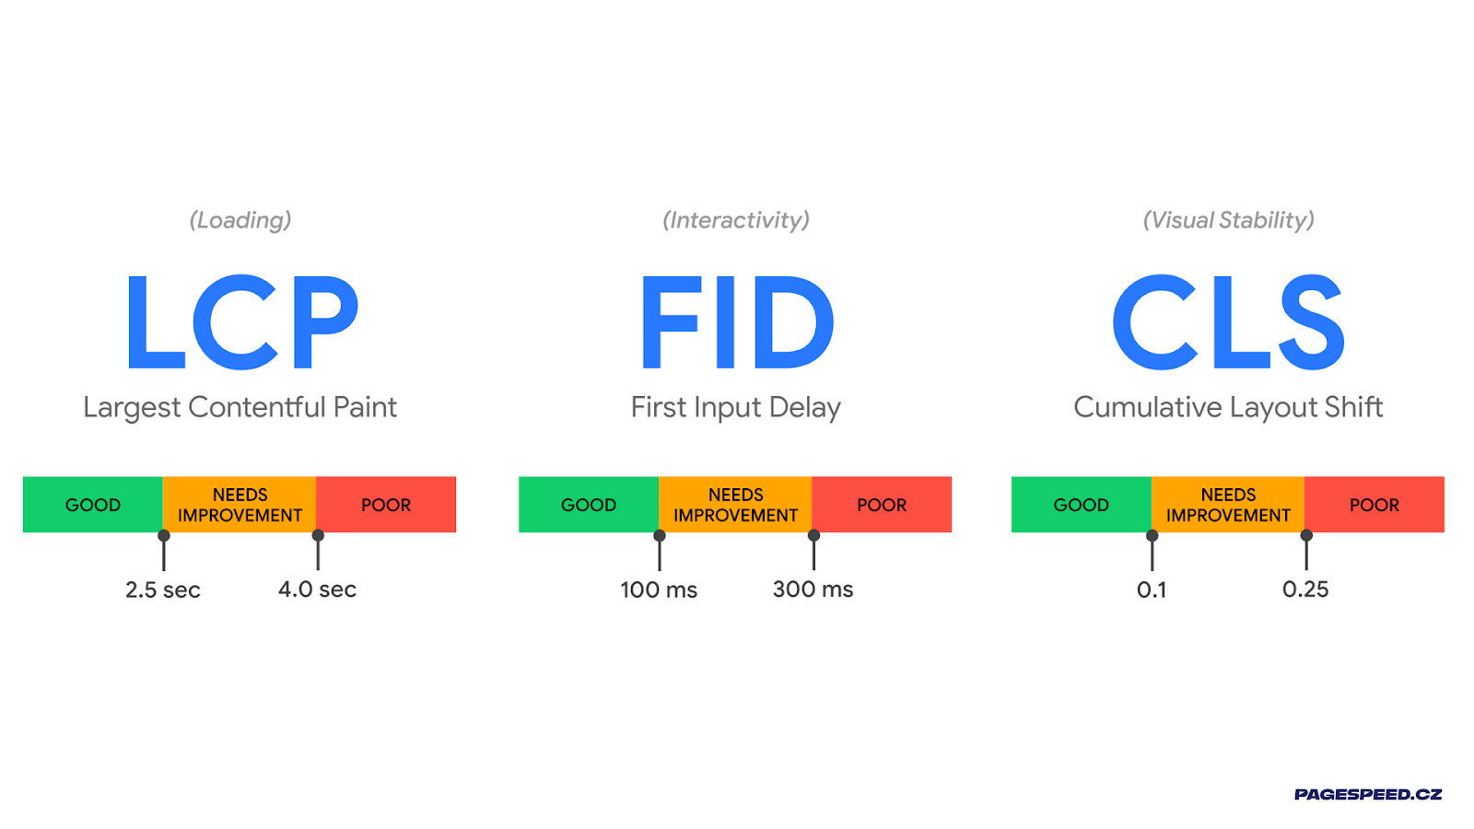The height and width of the screenshot is (829, 1474).
Task: Open the PAGESPEED.CZ logo link
Action: tap(1367, 794)
